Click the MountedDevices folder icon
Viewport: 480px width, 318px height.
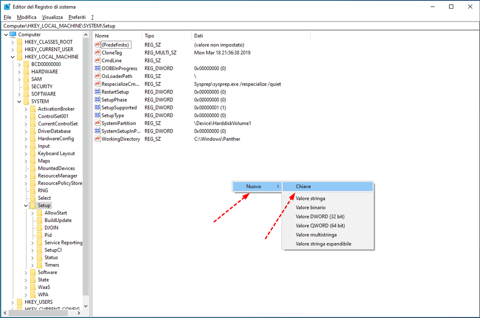(x=33, y=168)
